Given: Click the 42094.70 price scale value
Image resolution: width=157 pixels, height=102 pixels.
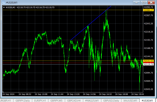Looking at the screenshot, I should pos(148,73).
